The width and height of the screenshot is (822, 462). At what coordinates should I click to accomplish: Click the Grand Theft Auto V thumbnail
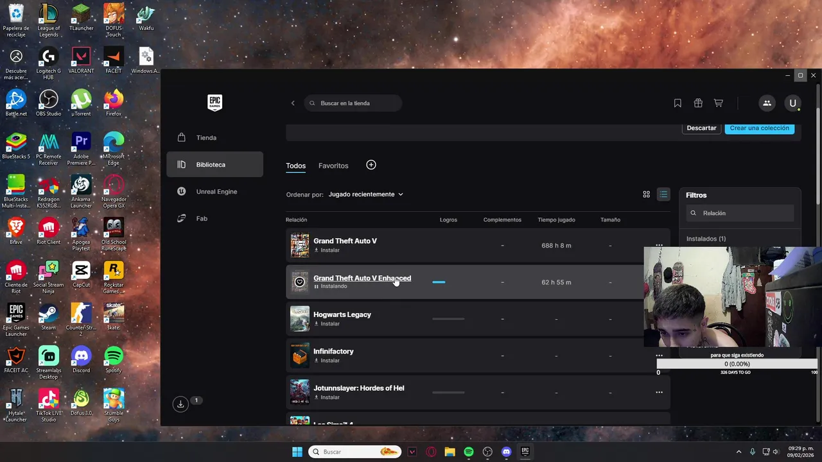[x=300, y=245]
